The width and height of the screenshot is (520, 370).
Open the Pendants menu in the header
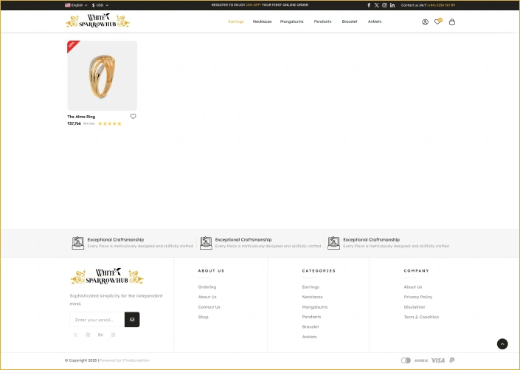[322, 21]
